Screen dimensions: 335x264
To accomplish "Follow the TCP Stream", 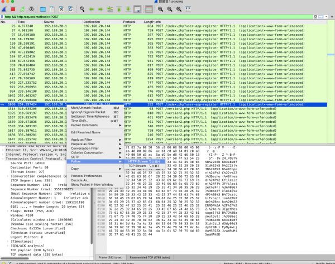I will pyautogui.click(x=145, y=166).
